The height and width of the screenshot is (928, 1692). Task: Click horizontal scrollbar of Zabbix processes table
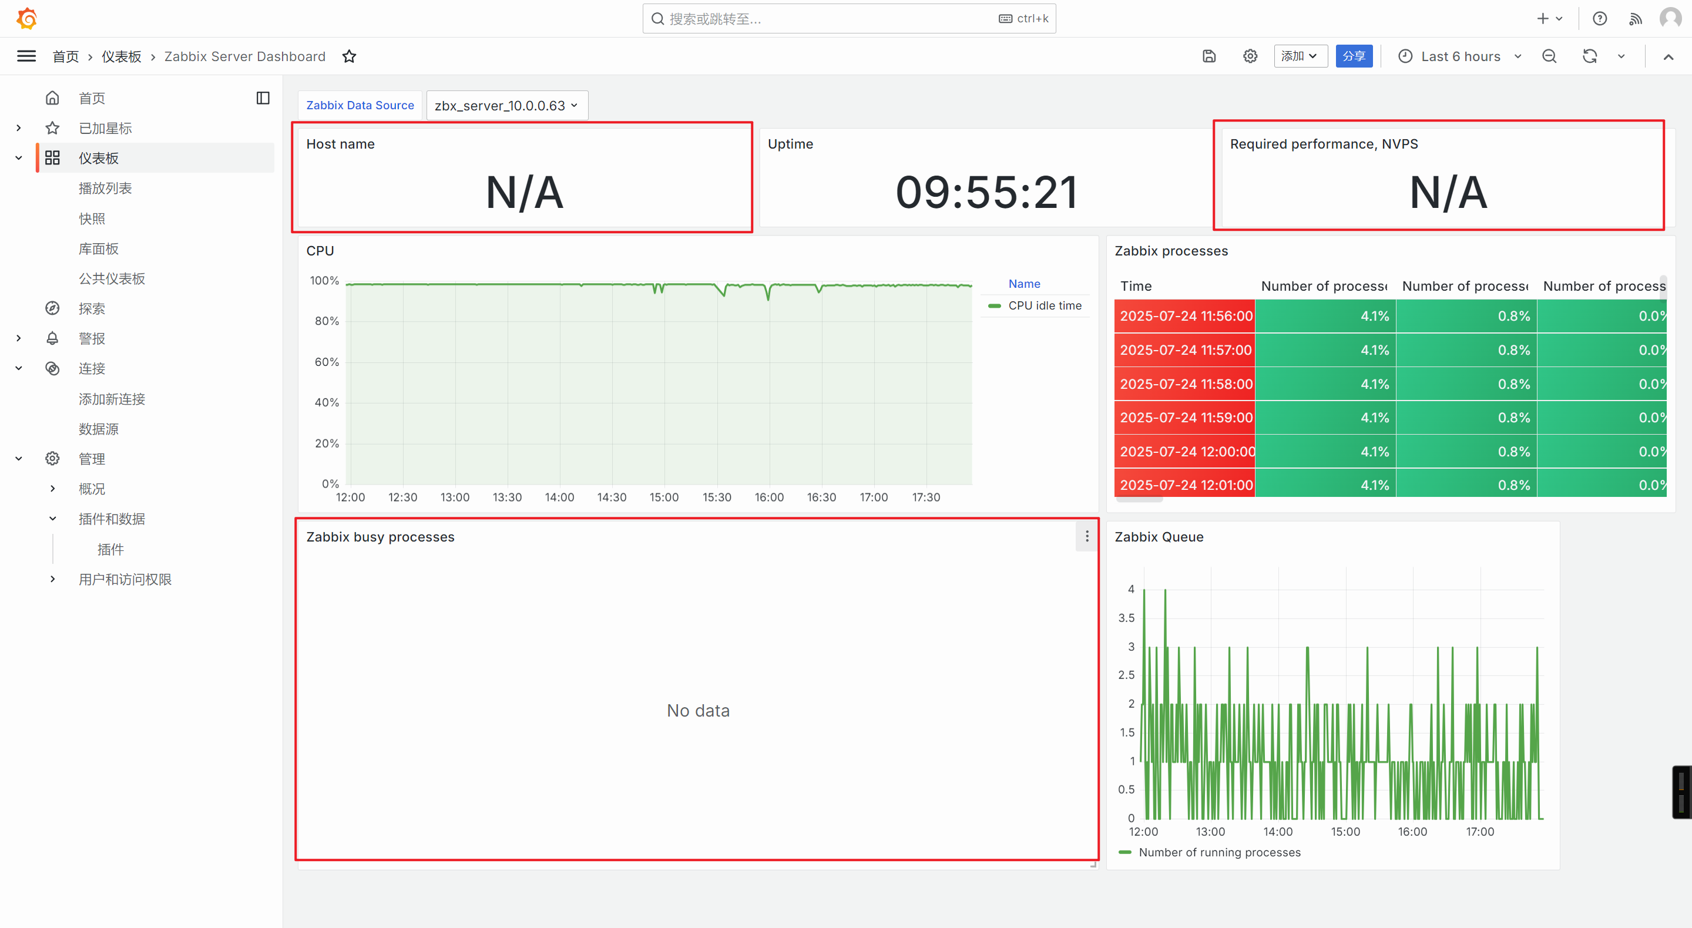pyautogui.click(x=1140, y=500)
